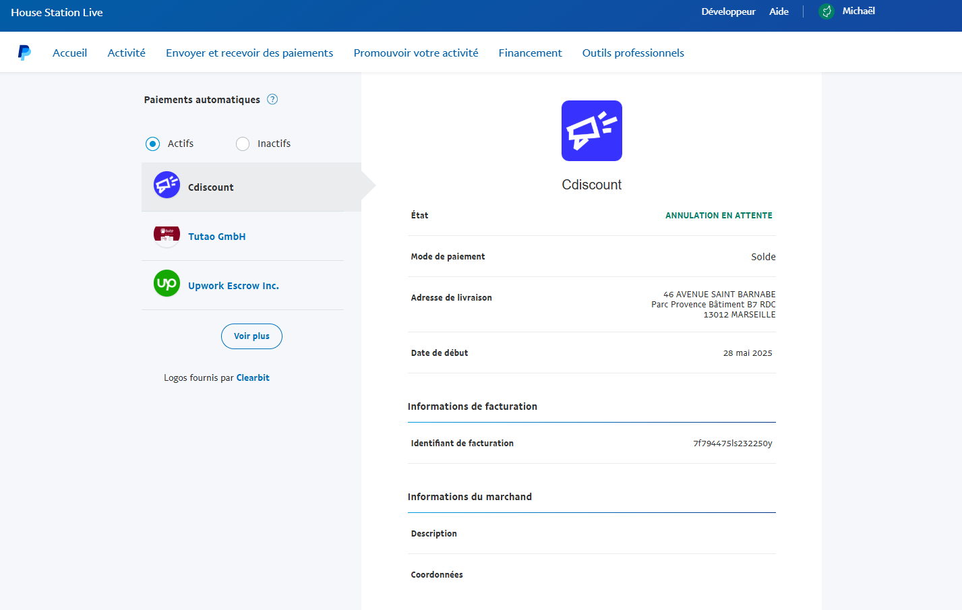The image size is (962, 610).
Task: Open the Financement menu
Action: point(530,53)
